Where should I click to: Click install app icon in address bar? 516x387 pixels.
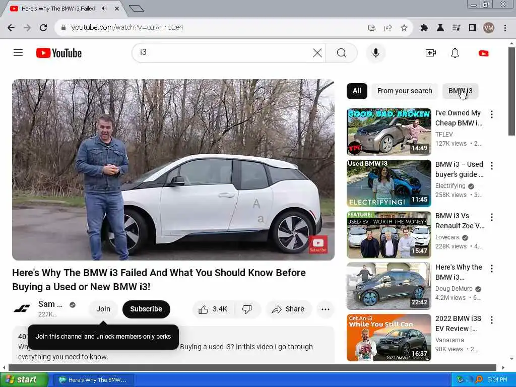372,28
